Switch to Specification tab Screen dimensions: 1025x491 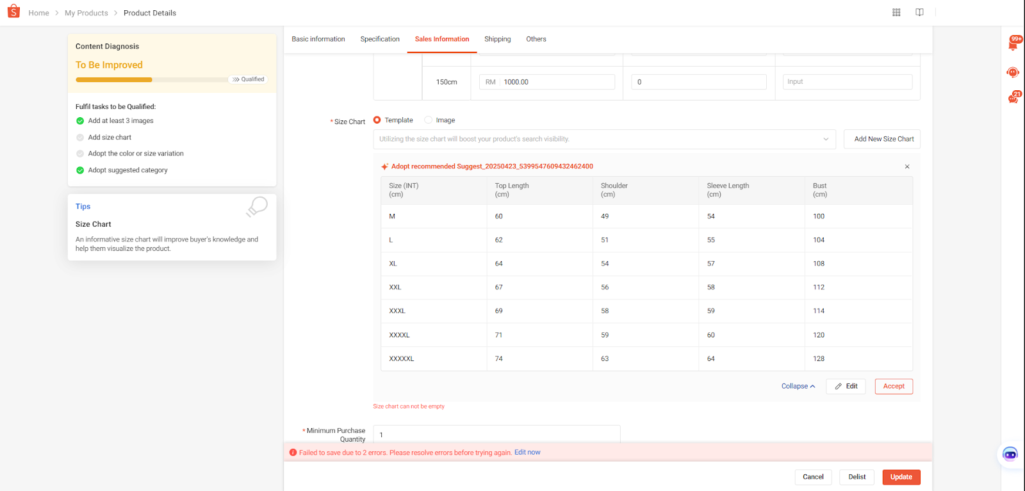tap(380, 39)
